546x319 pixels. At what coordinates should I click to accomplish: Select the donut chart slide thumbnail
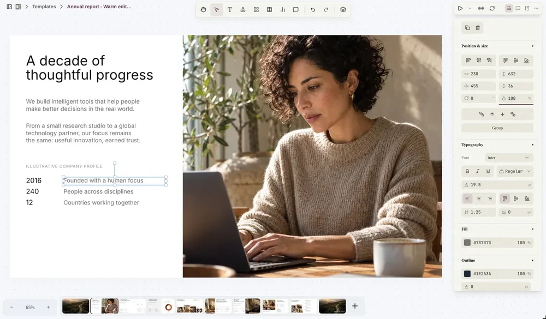(x=161, y=306)
